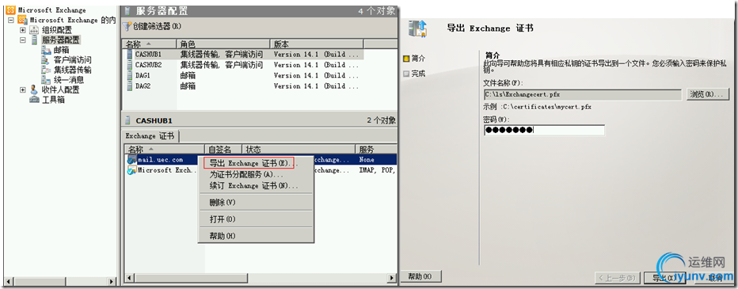Click the 集线器传输 tree icon

pyautogui.click(x=46, y=70)
